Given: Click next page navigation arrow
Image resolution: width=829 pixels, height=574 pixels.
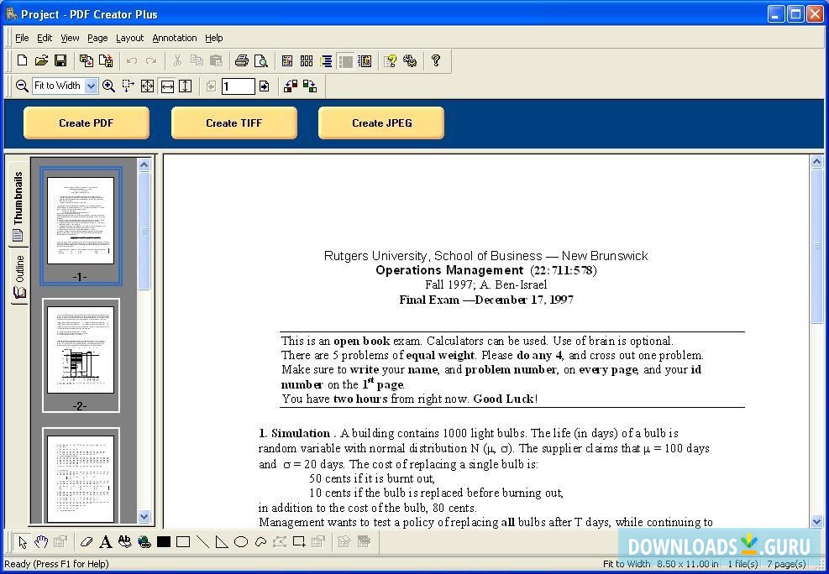Looking at the screenshot, I should pos(262,86).
